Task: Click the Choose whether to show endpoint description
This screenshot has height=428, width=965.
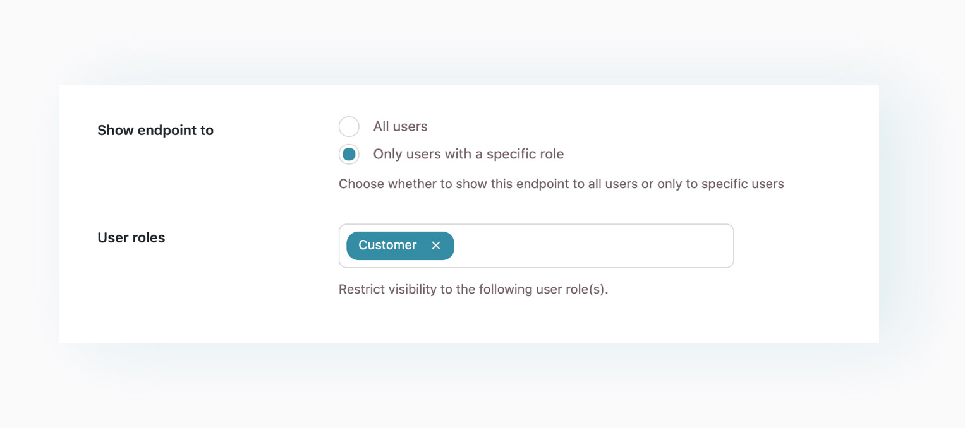Action: pyautogui.click(x=561, y=184)
